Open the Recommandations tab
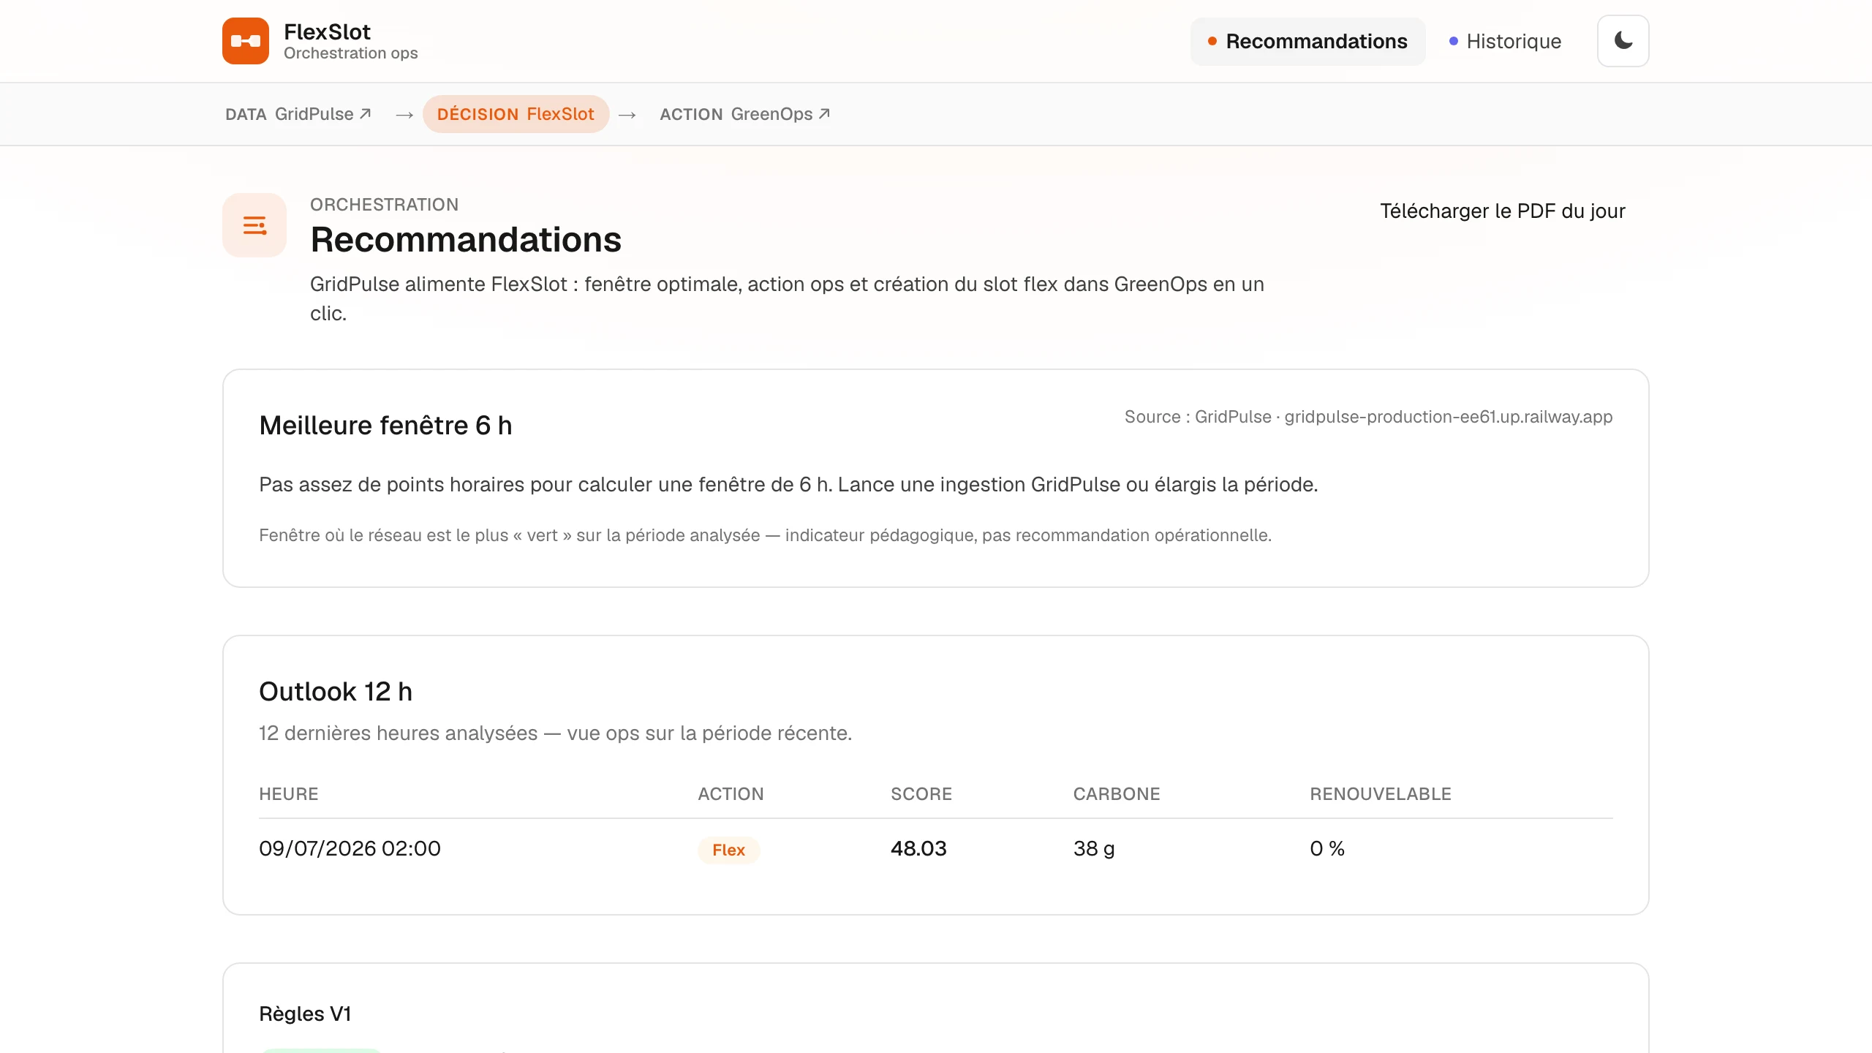This screenshot has width=1872, height=1053. tap(1307, 42)
